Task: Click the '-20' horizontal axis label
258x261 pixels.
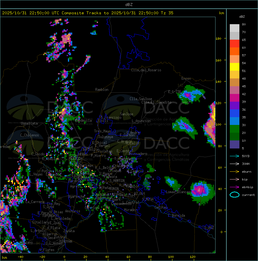Action: pos(42,257)
